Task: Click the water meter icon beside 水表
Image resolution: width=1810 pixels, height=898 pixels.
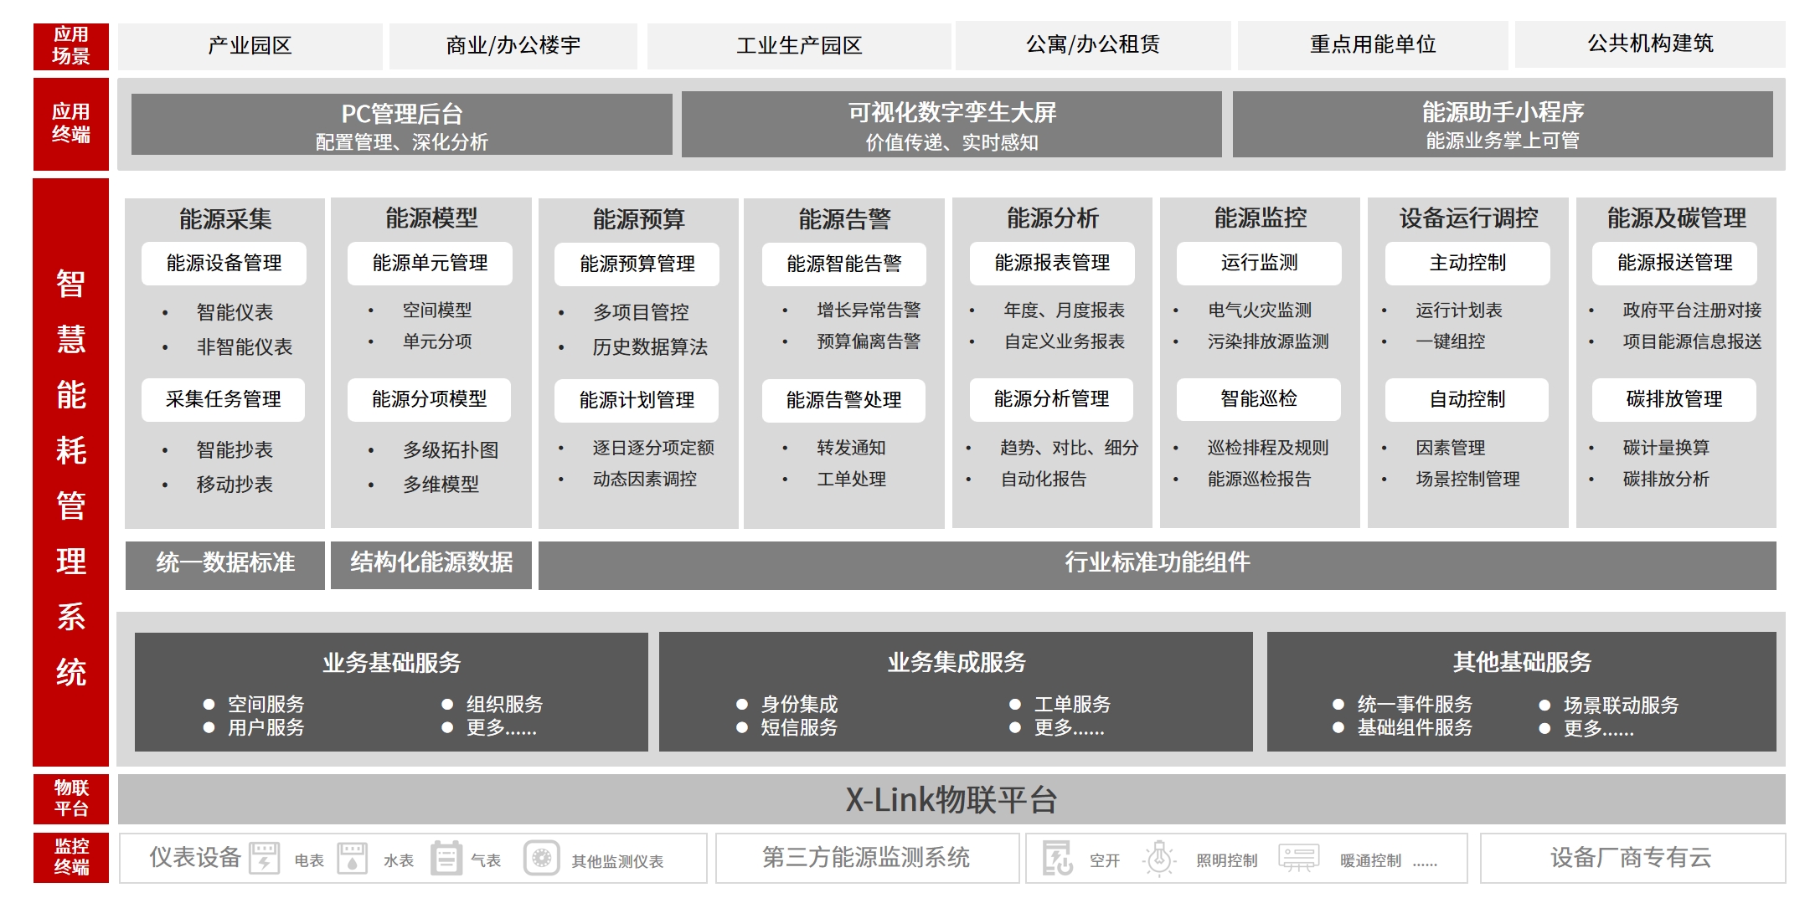Action: click(353, 858)
